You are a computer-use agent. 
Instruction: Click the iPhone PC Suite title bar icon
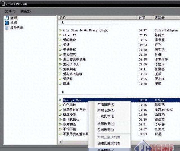point(3,2)
